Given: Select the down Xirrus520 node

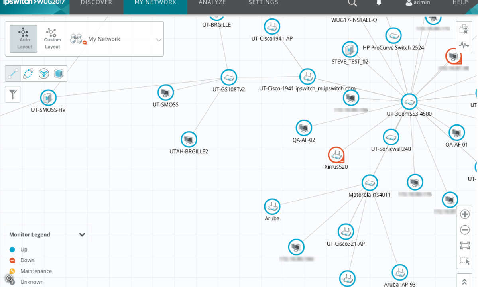Looking at the screenshot, I should [x=336, y=155].
